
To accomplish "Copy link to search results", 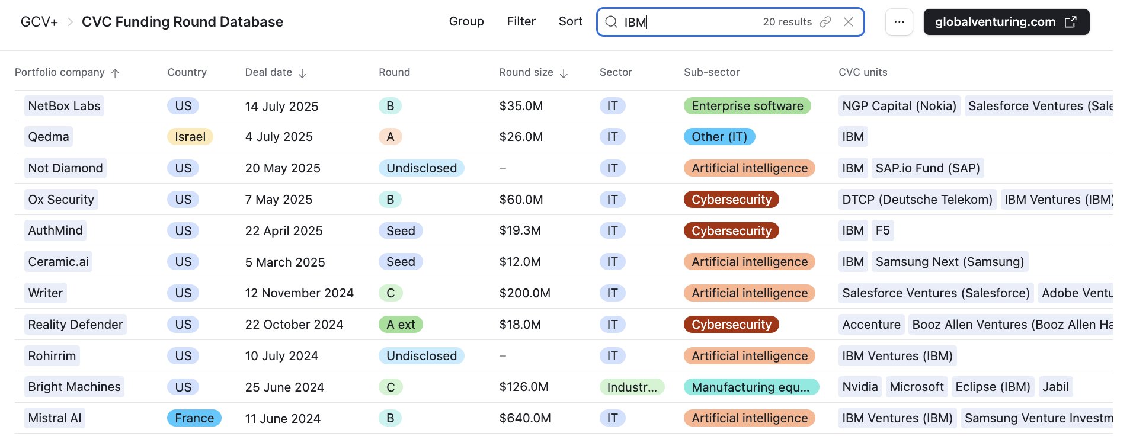I will [825, 22].
